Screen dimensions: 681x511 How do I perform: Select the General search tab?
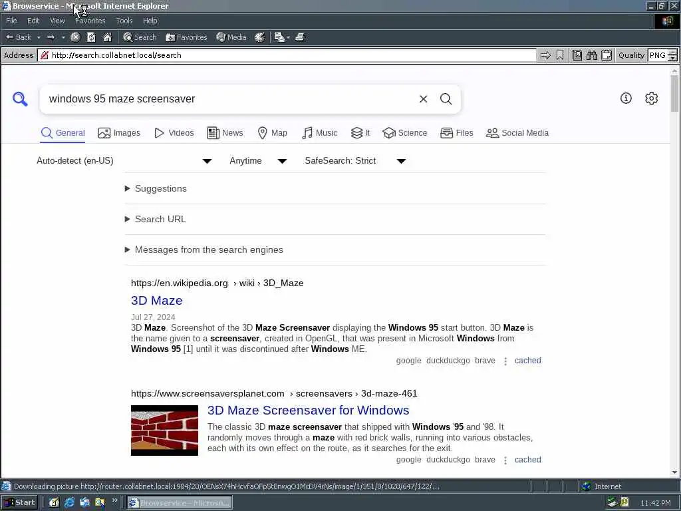(x=63, y=133)
